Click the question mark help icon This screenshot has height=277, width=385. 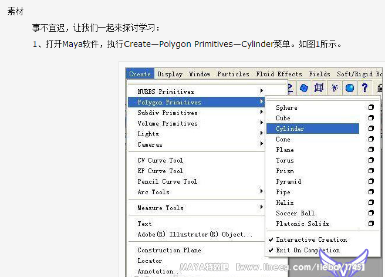point(364,87)
